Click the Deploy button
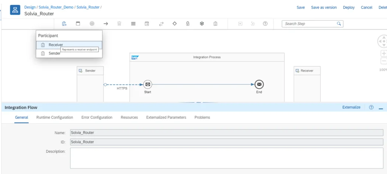Screen dimensions: 387x174 (x=348, y=8)
